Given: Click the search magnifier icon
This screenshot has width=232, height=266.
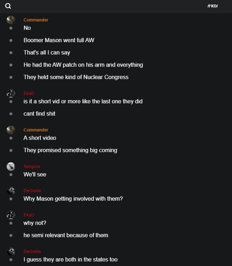Looking at the screenshot, I should [8, 6].
